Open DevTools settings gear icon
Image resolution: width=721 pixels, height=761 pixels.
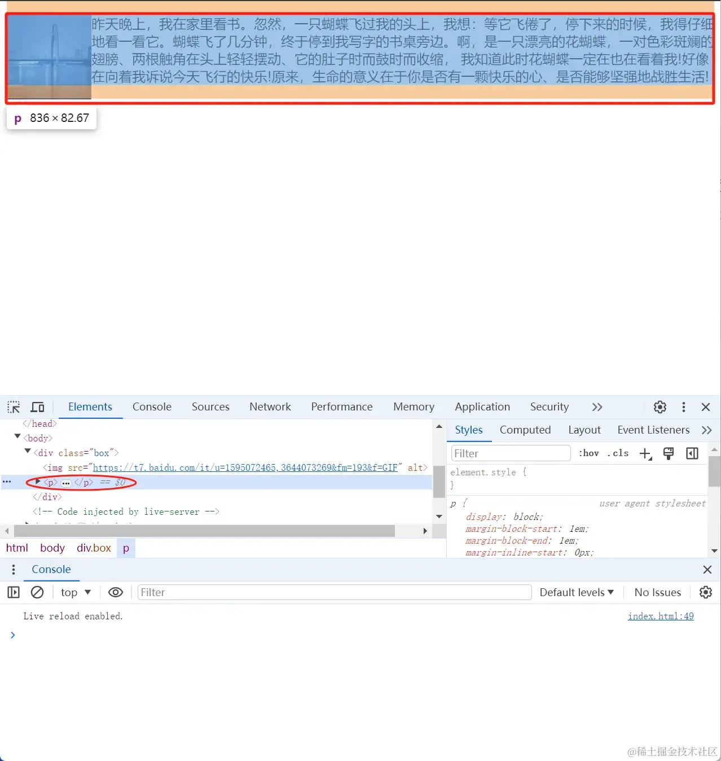[660, 407]
